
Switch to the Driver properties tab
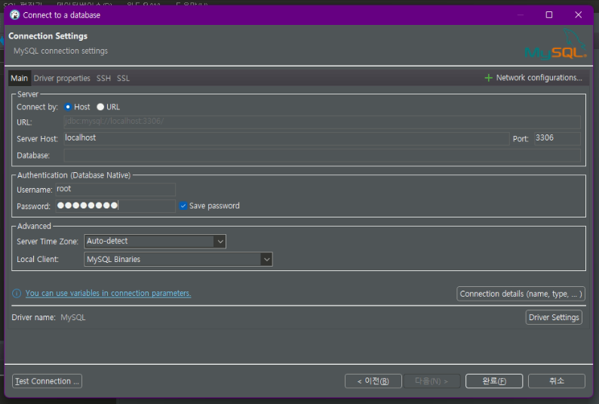[x=62, y=79]
